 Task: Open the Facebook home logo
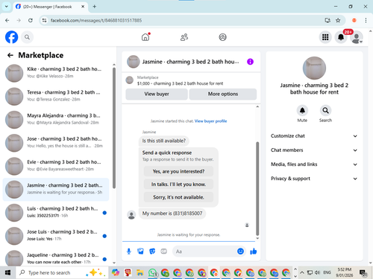click(x=11, y=37)
